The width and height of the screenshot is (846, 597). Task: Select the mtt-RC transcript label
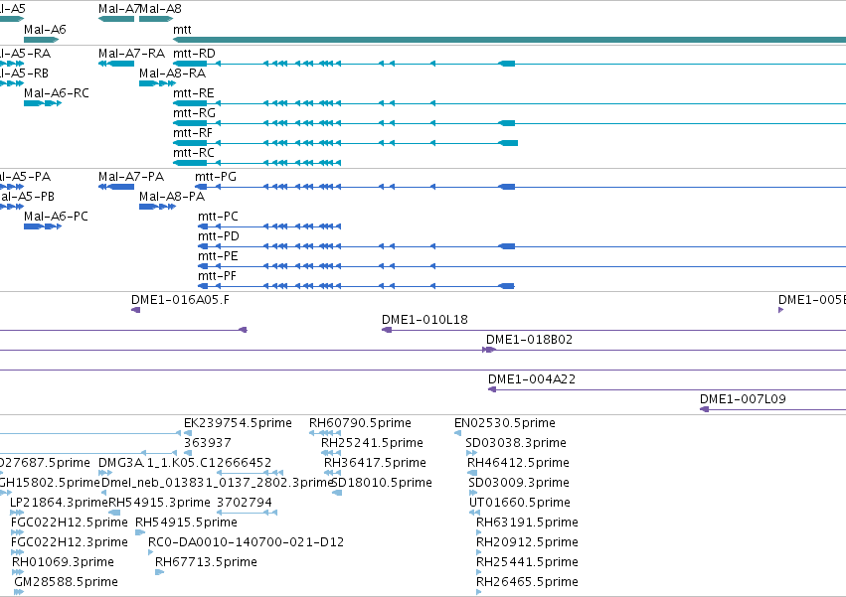(194, 153)
